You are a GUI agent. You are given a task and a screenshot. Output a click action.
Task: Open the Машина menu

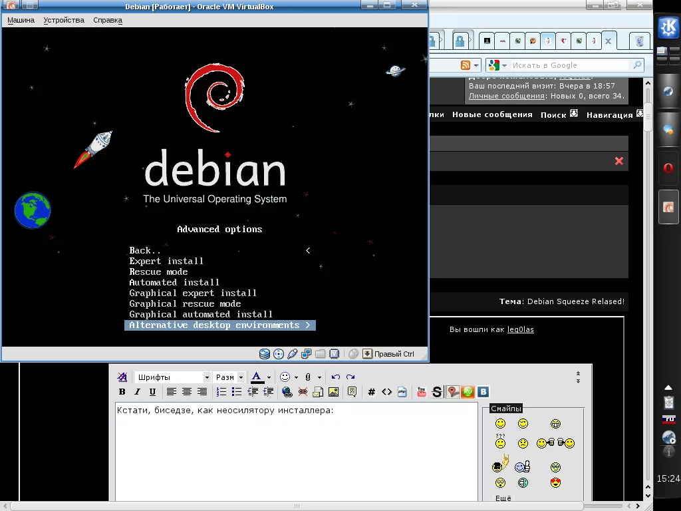(x=21, y=20)
